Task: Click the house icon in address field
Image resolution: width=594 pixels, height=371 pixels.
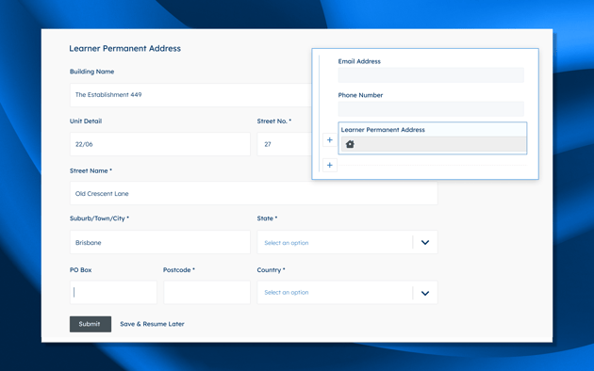Action: pyautogui.click(x=350, y=144)
